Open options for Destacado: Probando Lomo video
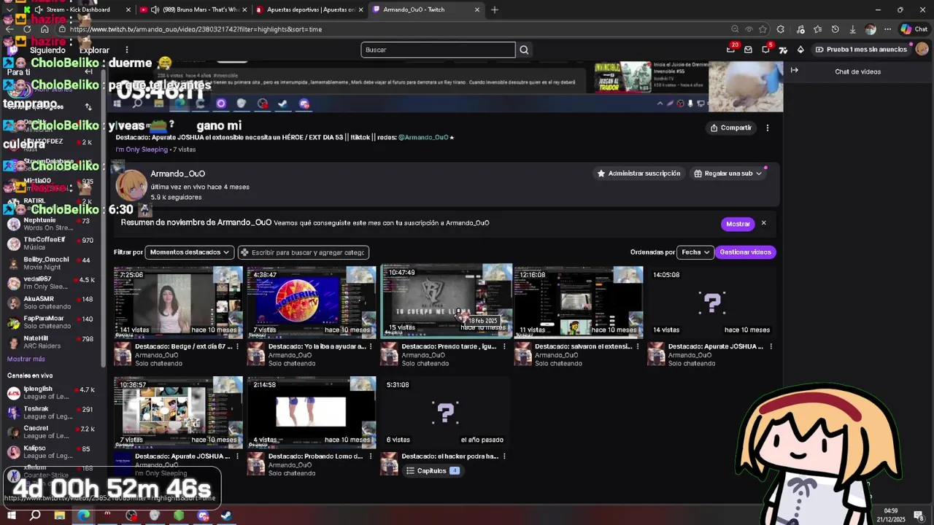Viewport: 934px width, 525px height. (x=371, y=456)
